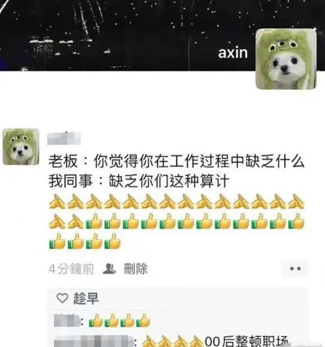Tap the 我同事 line of the post
Screen dimensions: 325x347
coord(139,181)
